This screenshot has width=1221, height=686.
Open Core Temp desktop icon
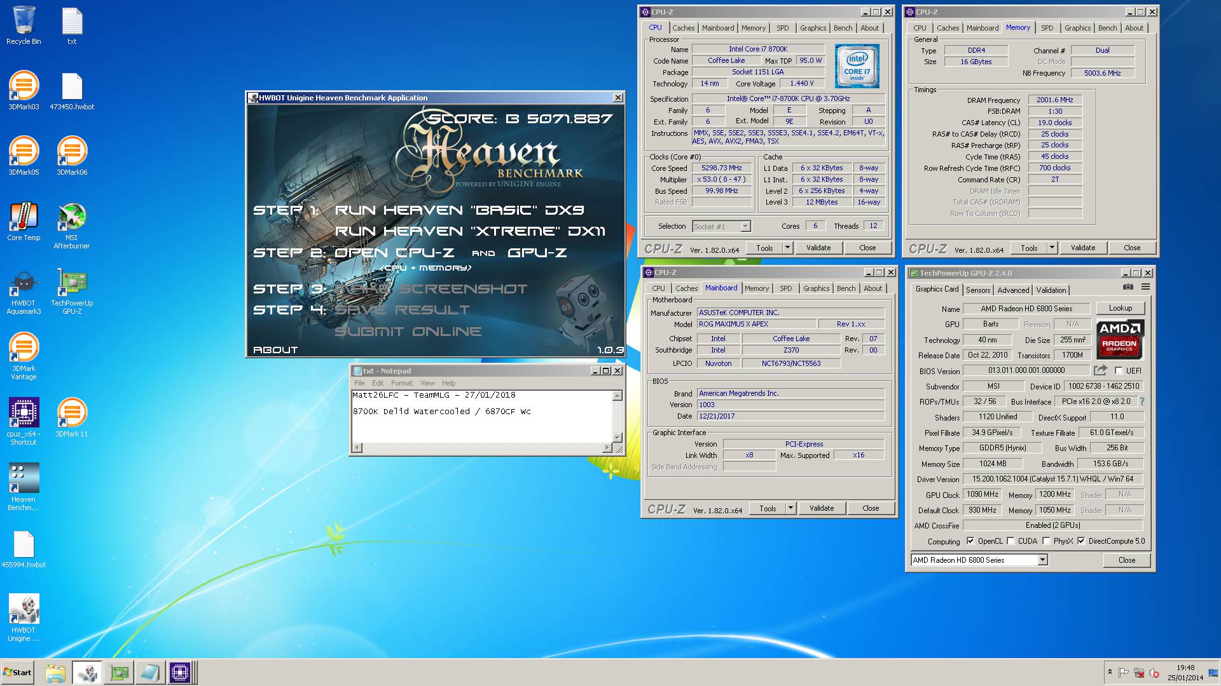pyautogui.click(x=24, y=222)
